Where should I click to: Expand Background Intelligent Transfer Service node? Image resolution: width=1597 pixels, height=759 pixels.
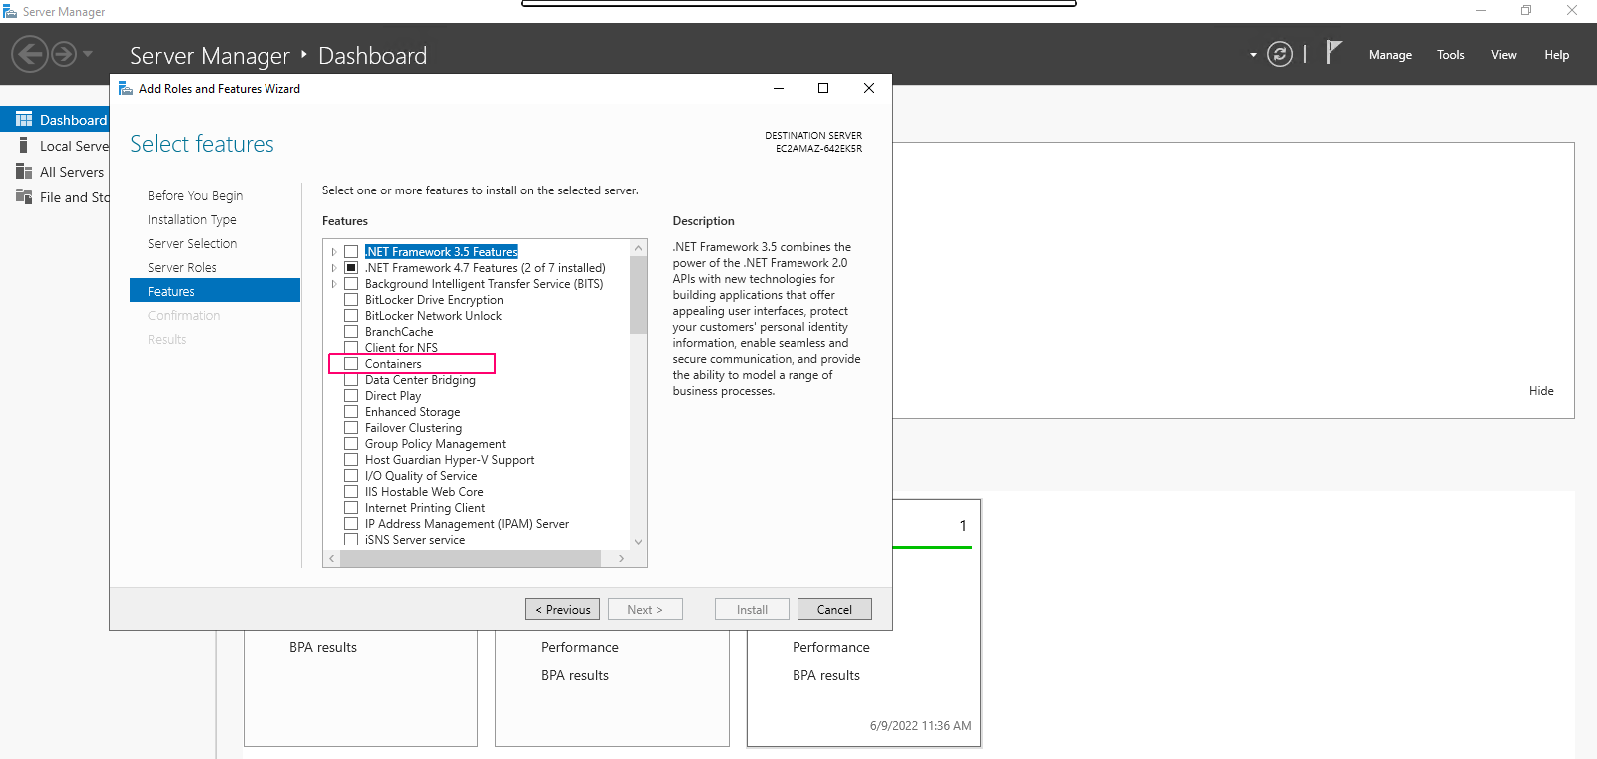click(x=334, y=284)
